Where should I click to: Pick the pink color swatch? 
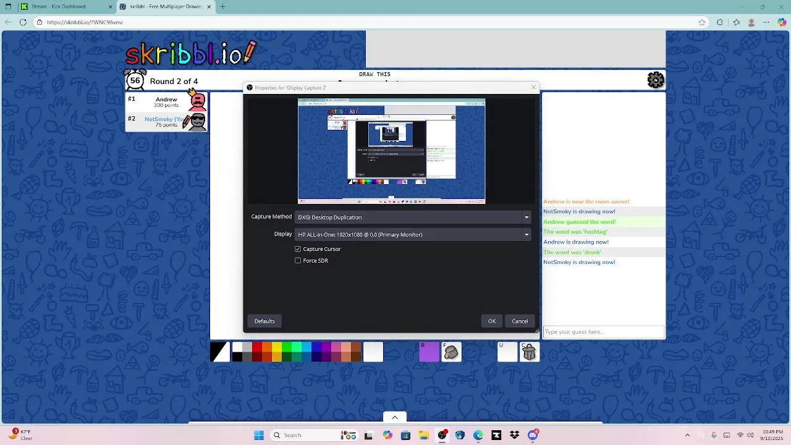(x=336, y=347)
